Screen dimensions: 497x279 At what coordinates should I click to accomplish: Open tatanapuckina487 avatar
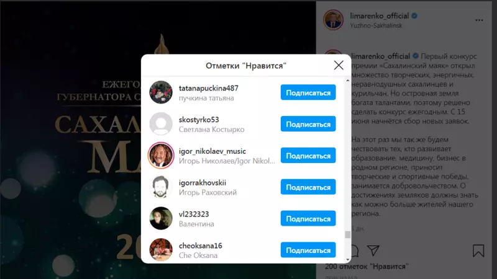[x=161, y=92]
